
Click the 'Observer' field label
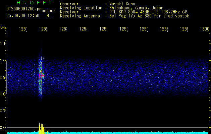pyautogui.click(x=69, y=4)
